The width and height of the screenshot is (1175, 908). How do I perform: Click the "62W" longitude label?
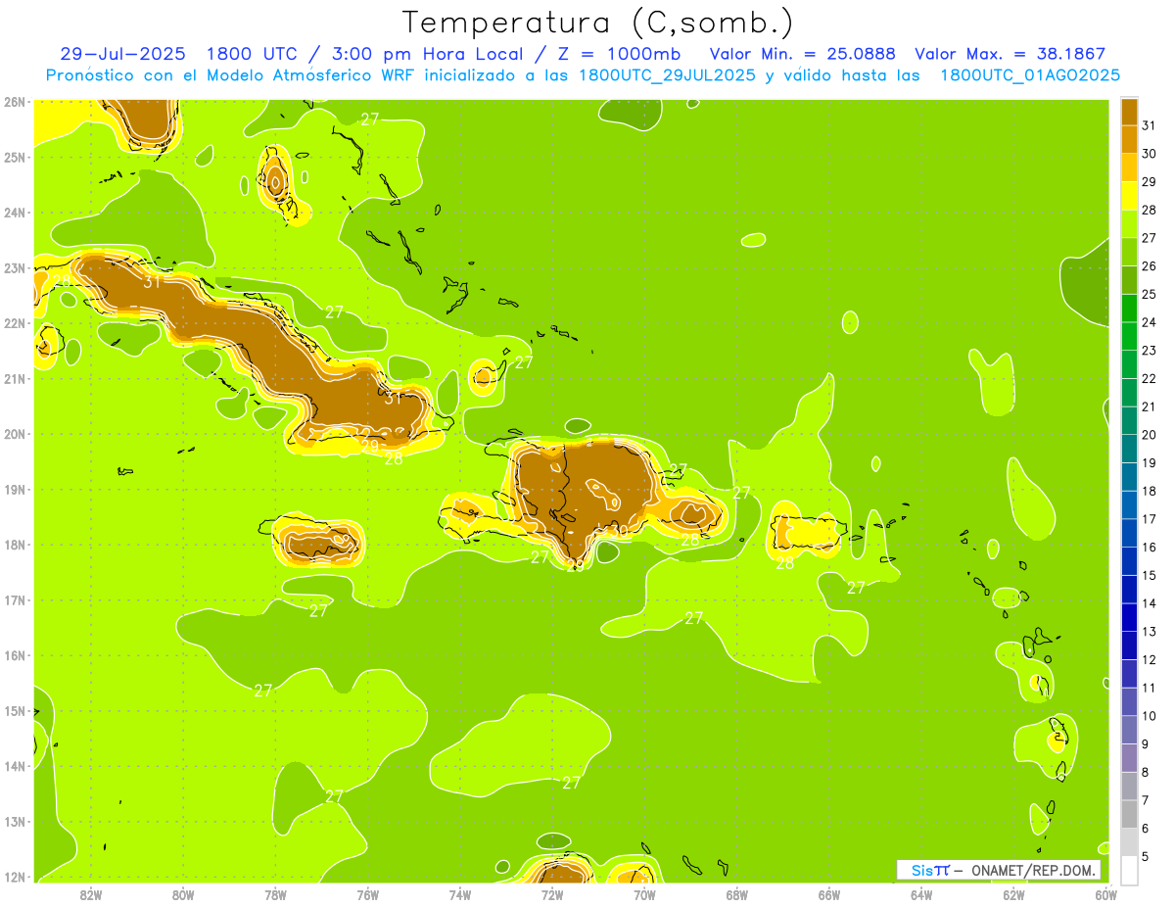point(1013,894)
